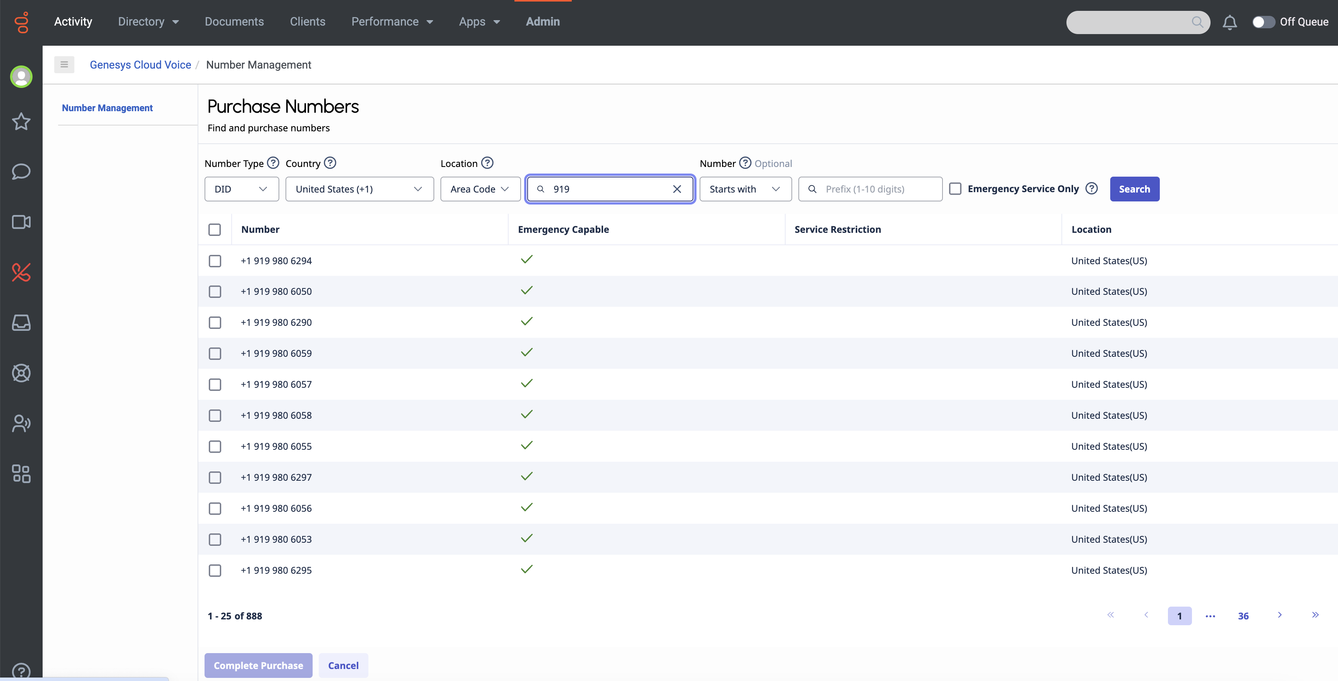Check the box for +1 919 980 6294
Screen dimensions: 1338x681
(215, 261)
